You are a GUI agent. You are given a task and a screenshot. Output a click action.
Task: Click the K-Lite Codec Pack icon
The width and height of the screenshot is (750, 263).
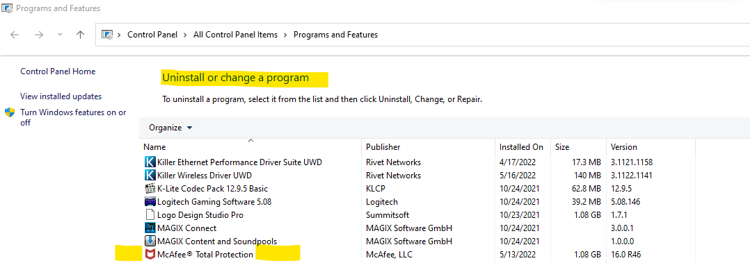point(150,188)
